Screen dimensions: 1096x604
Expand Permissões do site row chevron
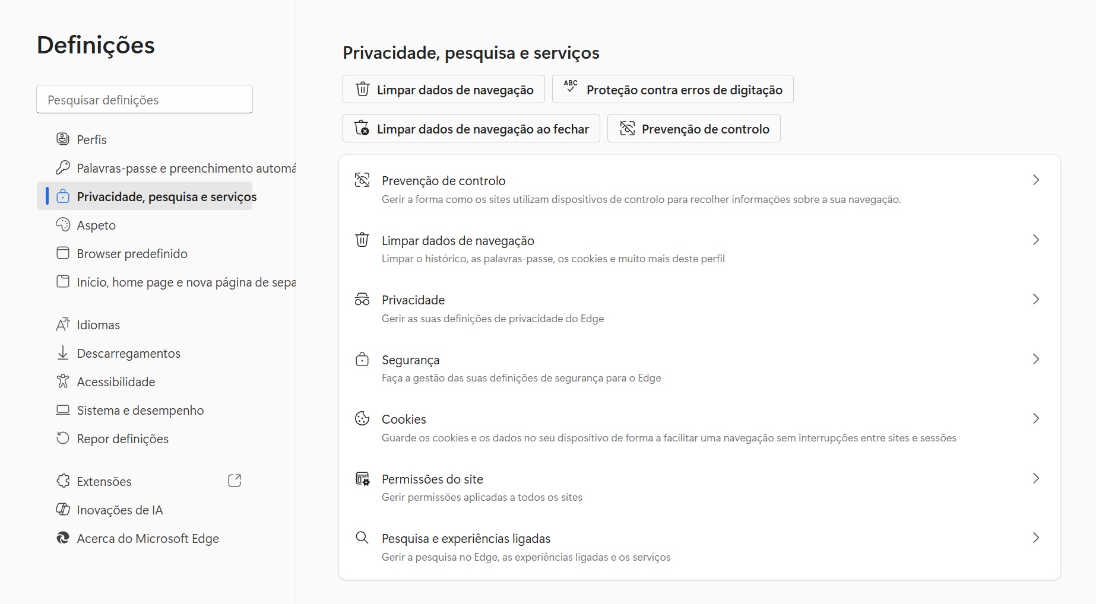1035,479
